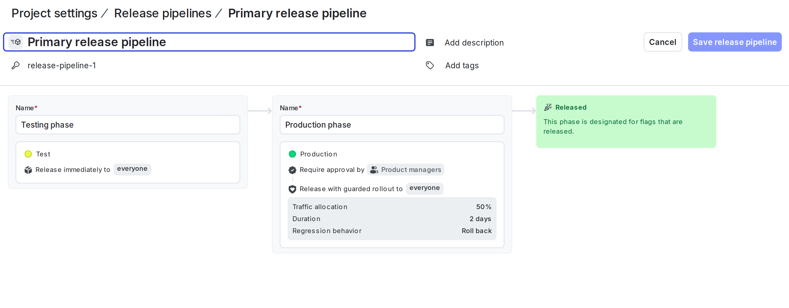The height and width of the screenshot is (308, 789).
Task: Click the key icon next to release-pipeline-1
Action: (15, 65)
